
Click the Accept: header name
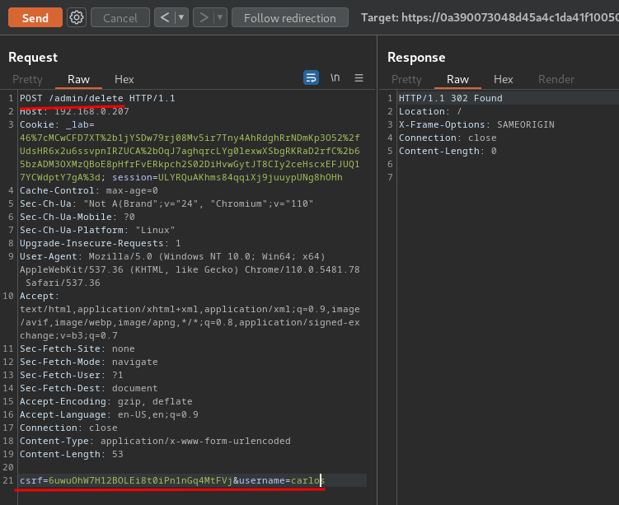tap(39, 296)
